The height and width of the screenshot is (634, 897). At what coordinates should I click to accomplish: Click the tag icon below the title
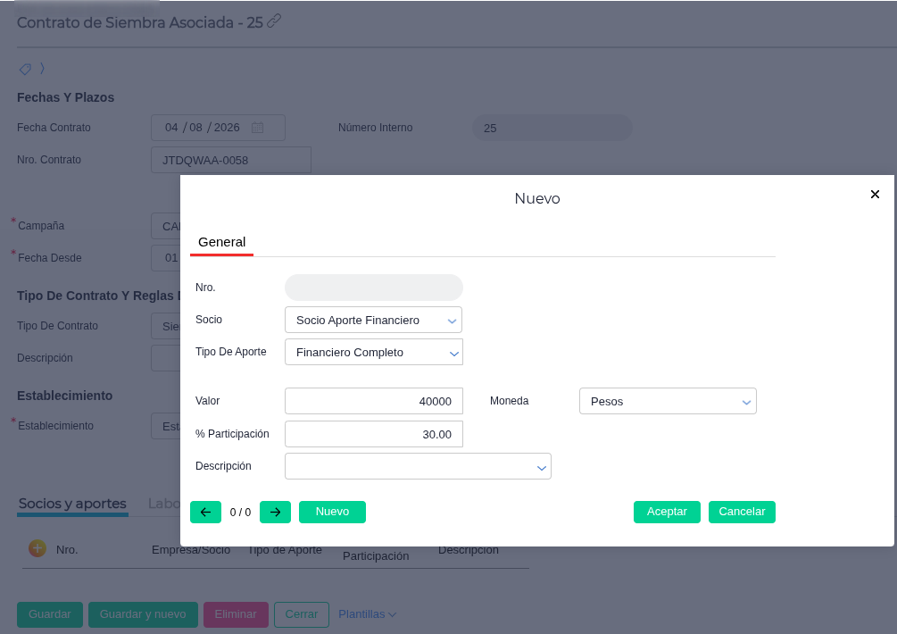pyautogui.click(x=25, y=70)
